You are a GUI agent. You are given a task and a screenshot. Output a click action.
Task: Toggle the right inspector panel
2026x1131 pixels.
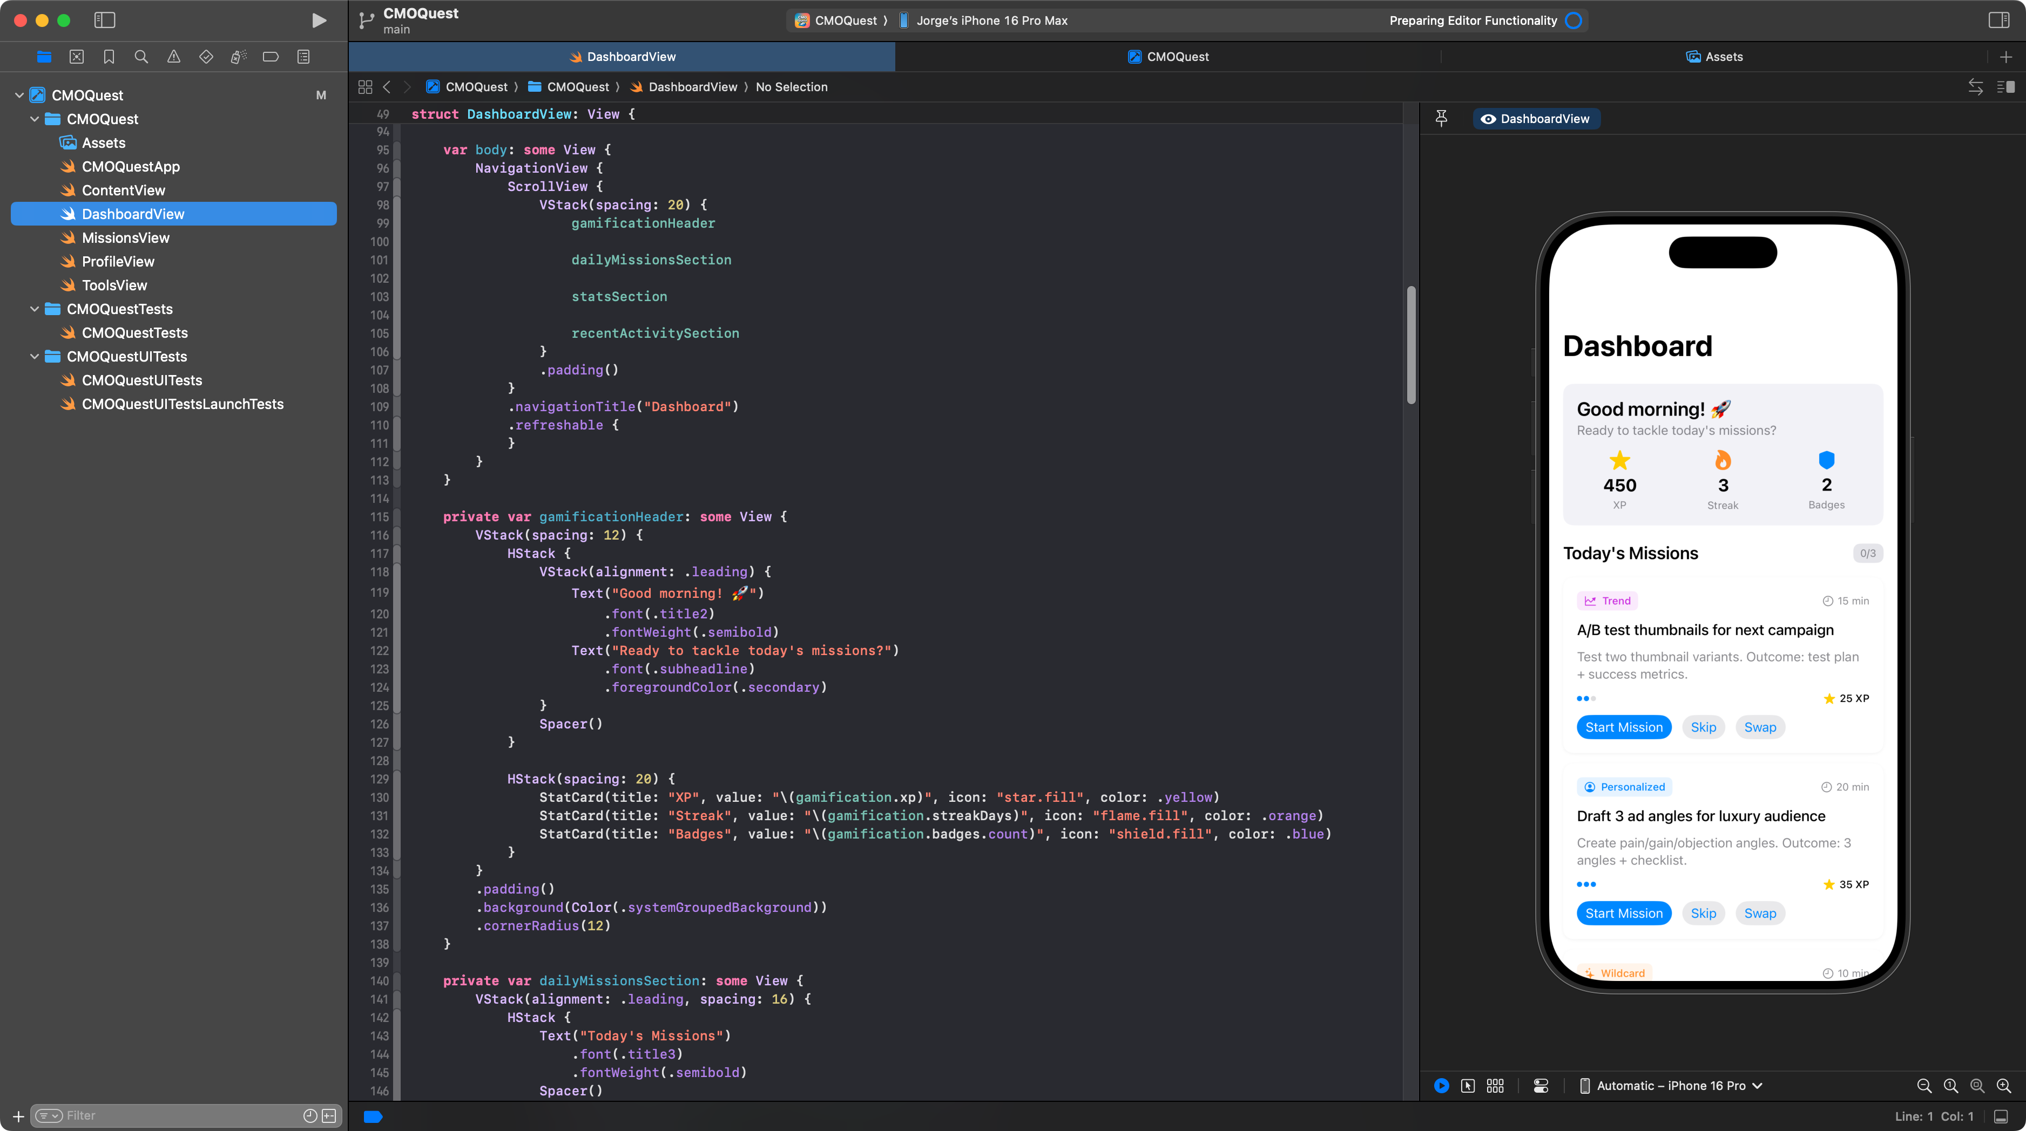coord(1998,21)
